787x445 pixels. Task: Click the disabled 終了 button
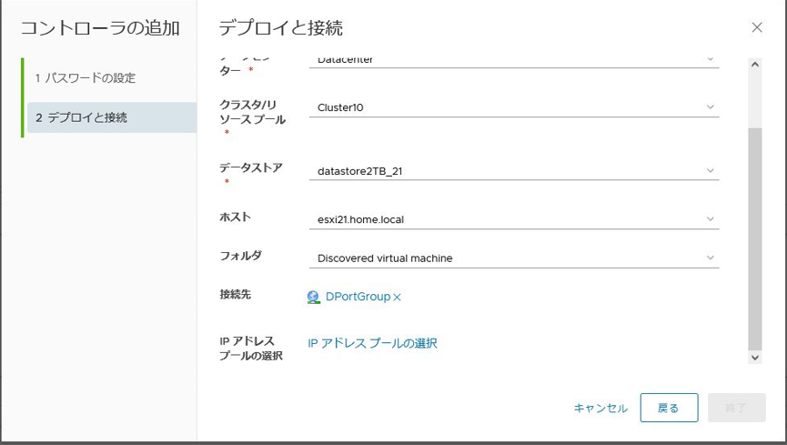click(737, 408)
